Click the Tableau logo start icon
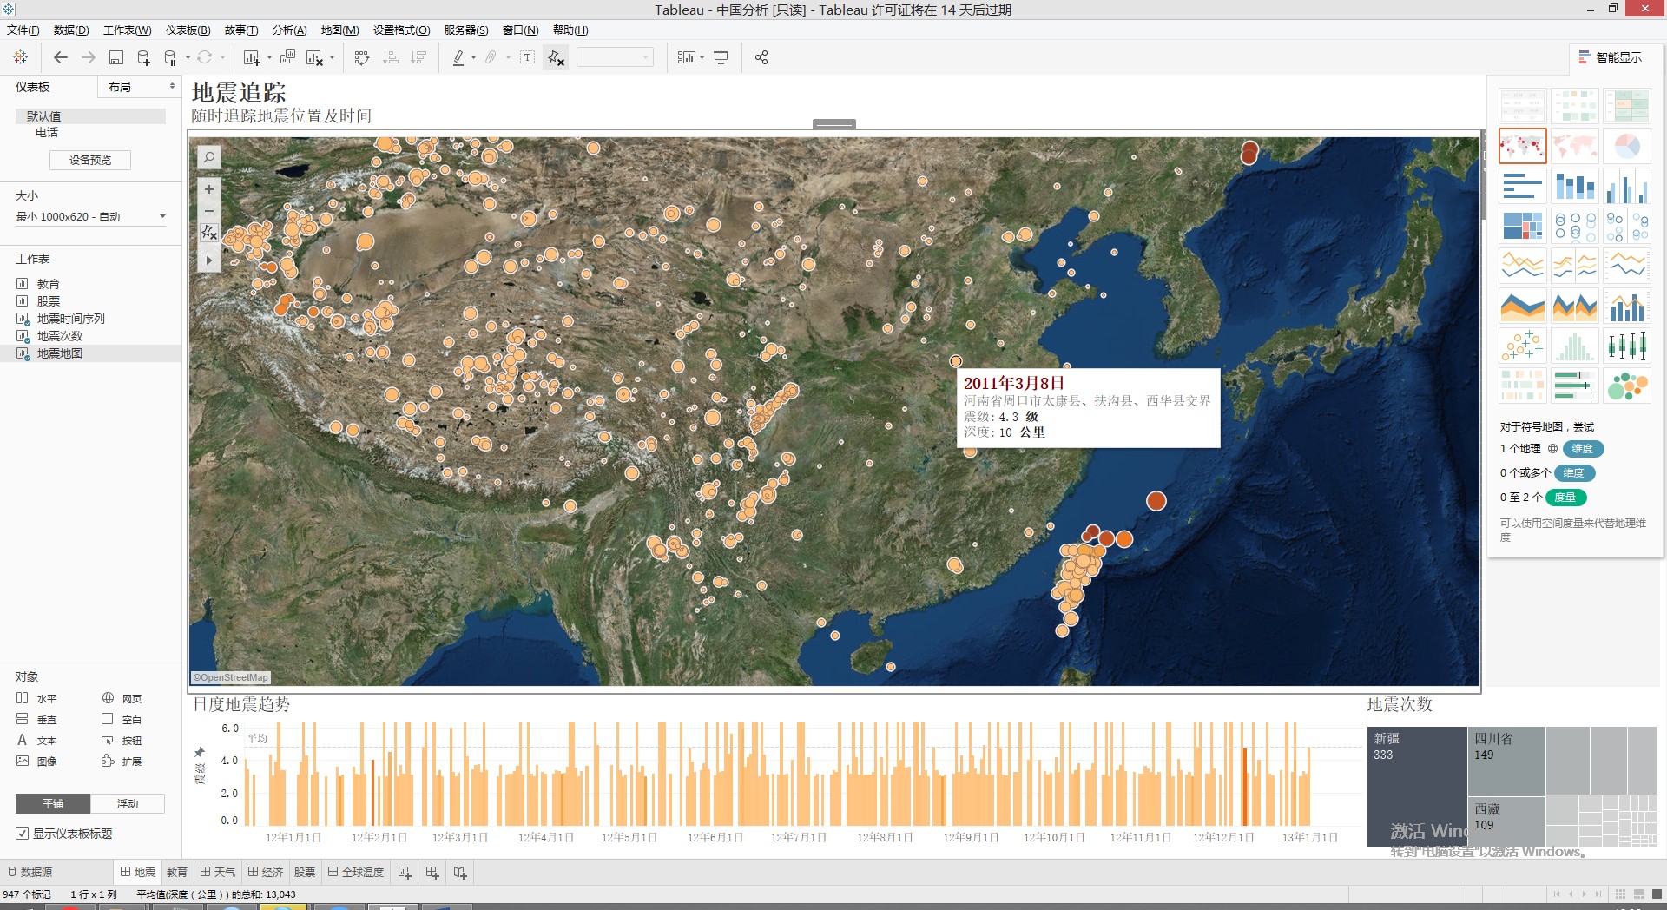 (21, 57)
